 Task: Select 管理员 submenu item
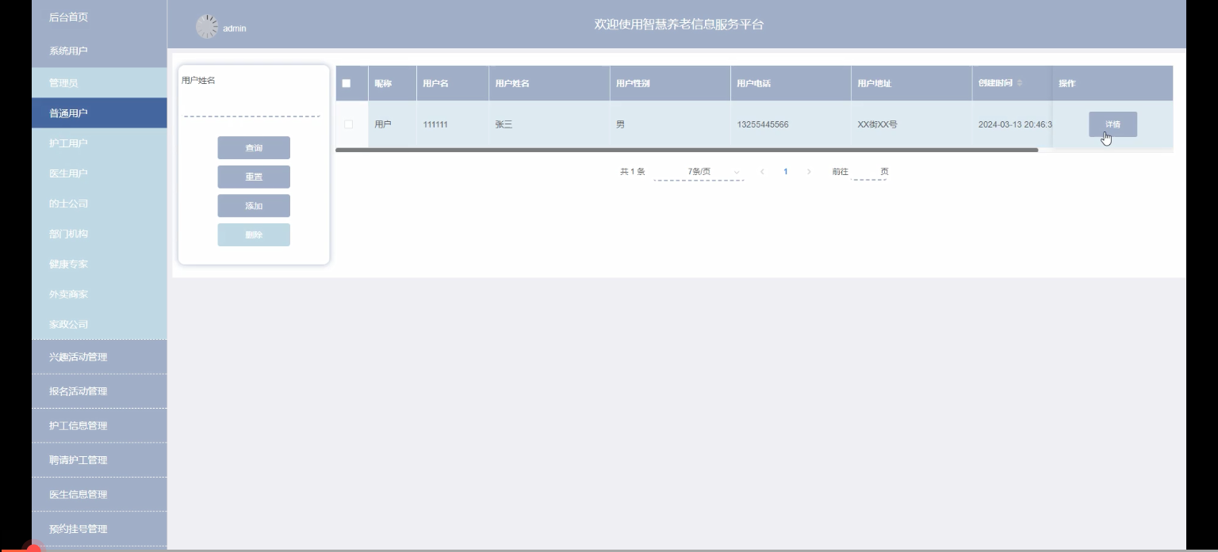[99, 83]
